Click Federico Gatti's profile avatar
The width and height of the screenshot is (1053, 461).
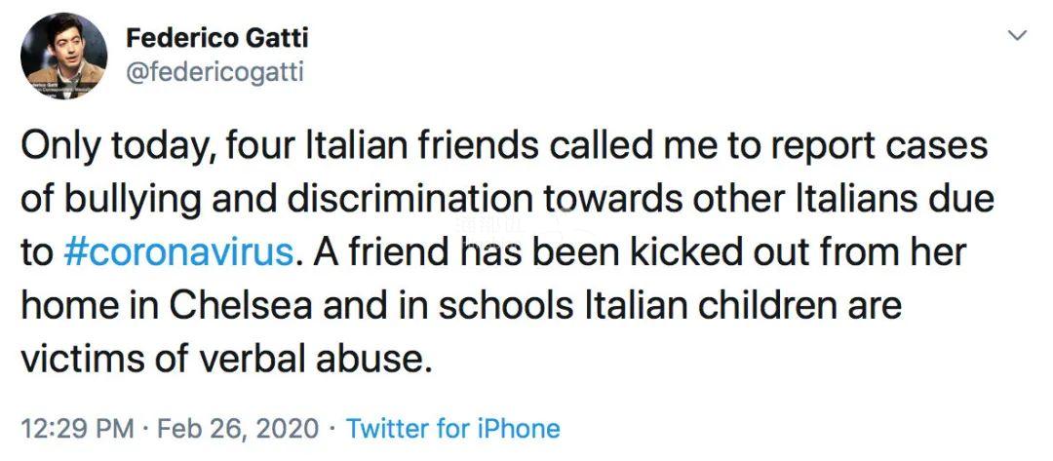(63, 56)
